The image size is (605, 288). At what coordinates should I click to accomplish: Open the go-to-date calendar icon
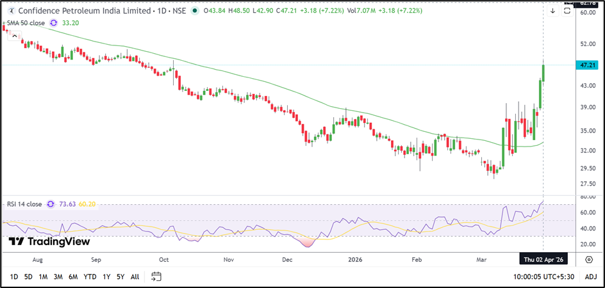click(156, 276)
